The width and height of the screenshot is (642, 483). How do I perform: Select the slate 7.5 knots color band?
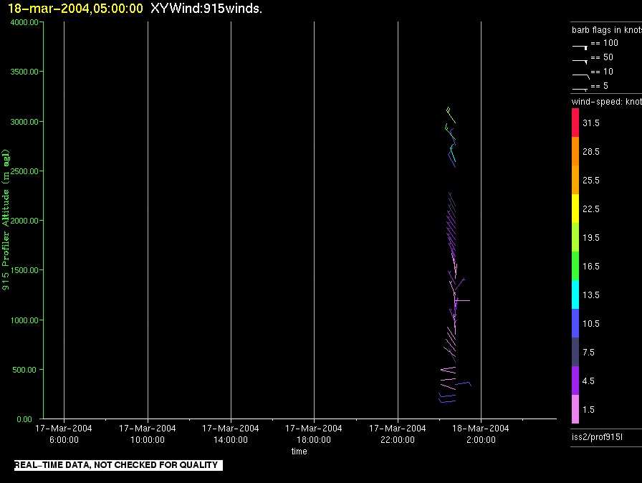pos(575,352)
